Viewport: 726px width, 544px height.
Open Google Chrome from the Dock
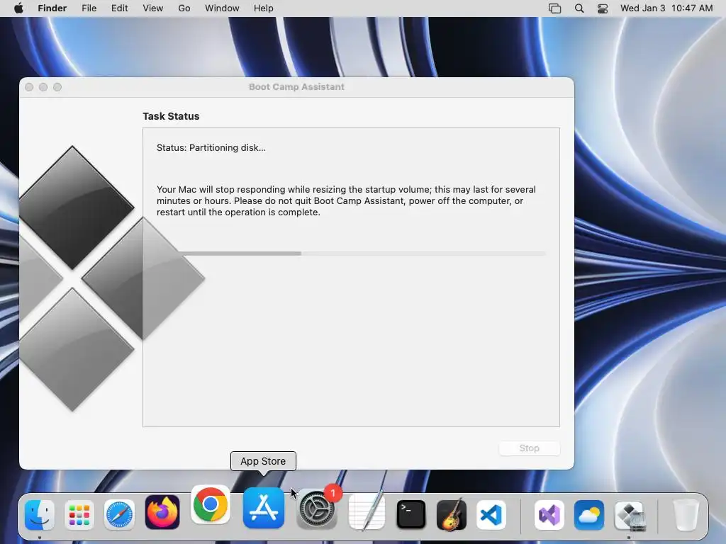[210, 504]
